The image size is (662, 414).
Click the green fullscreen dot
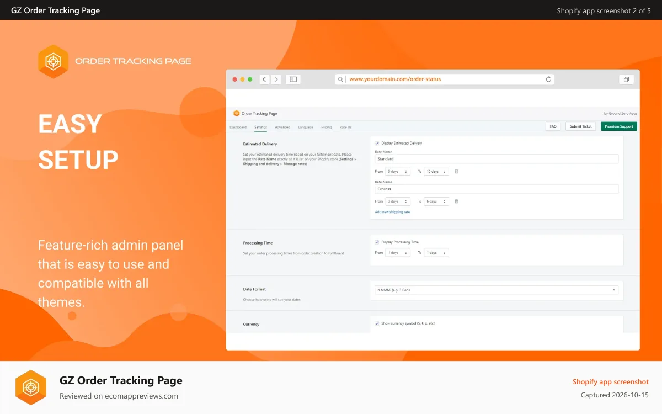(250, 79)
